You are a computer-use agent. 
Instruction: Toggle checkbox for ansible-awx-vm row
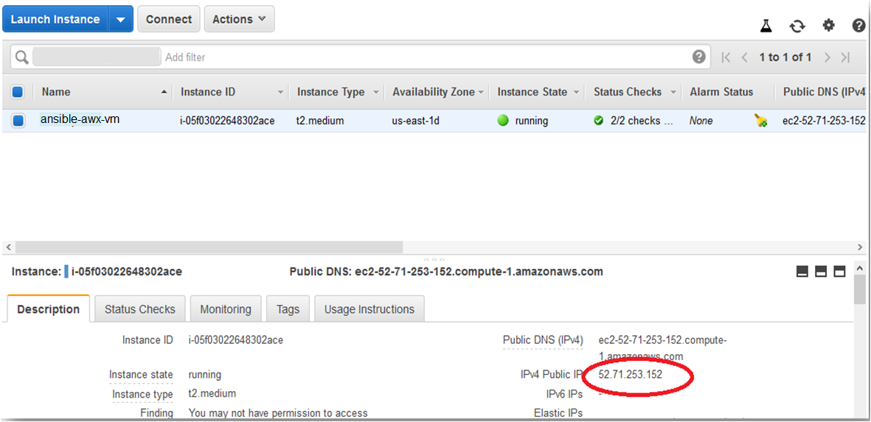coord(18,120)
